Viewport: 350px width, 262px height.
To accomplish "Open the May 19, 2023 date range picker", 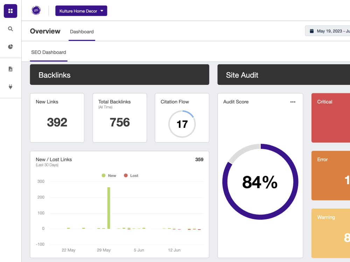I will tap(328, 31).
